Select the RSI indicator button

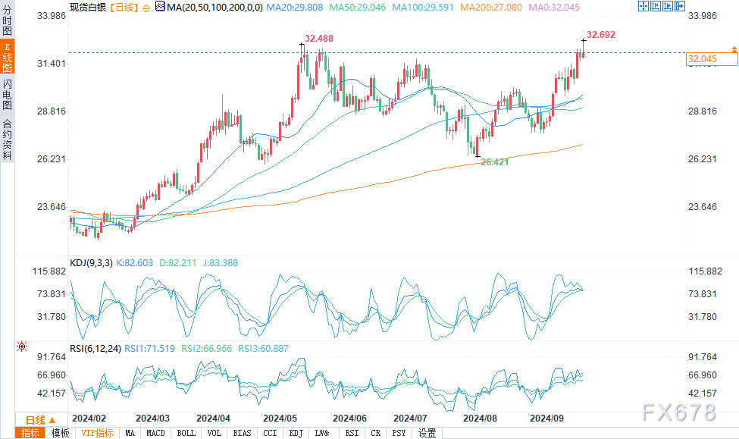(352, 433)
